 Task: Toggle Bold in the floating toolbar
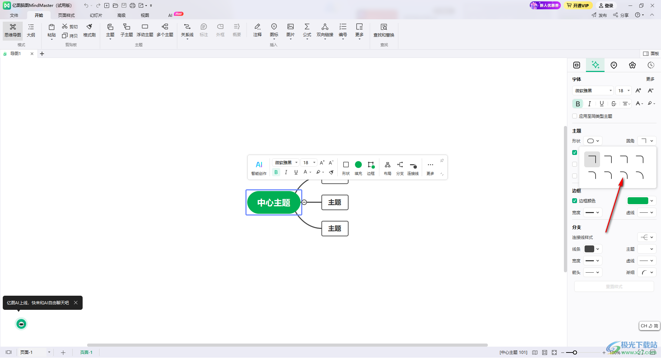276,172
